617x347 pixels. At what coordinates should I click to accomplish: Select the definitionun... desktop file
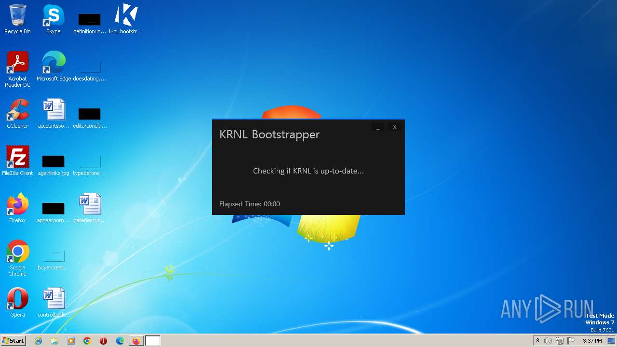(90, 23)
